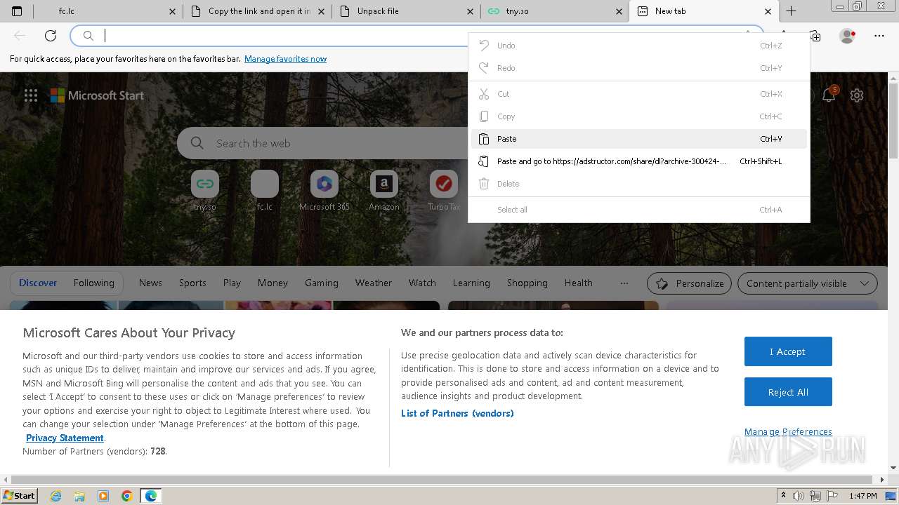Show hidden system tray icons arrow

click(x=784, y=496)
